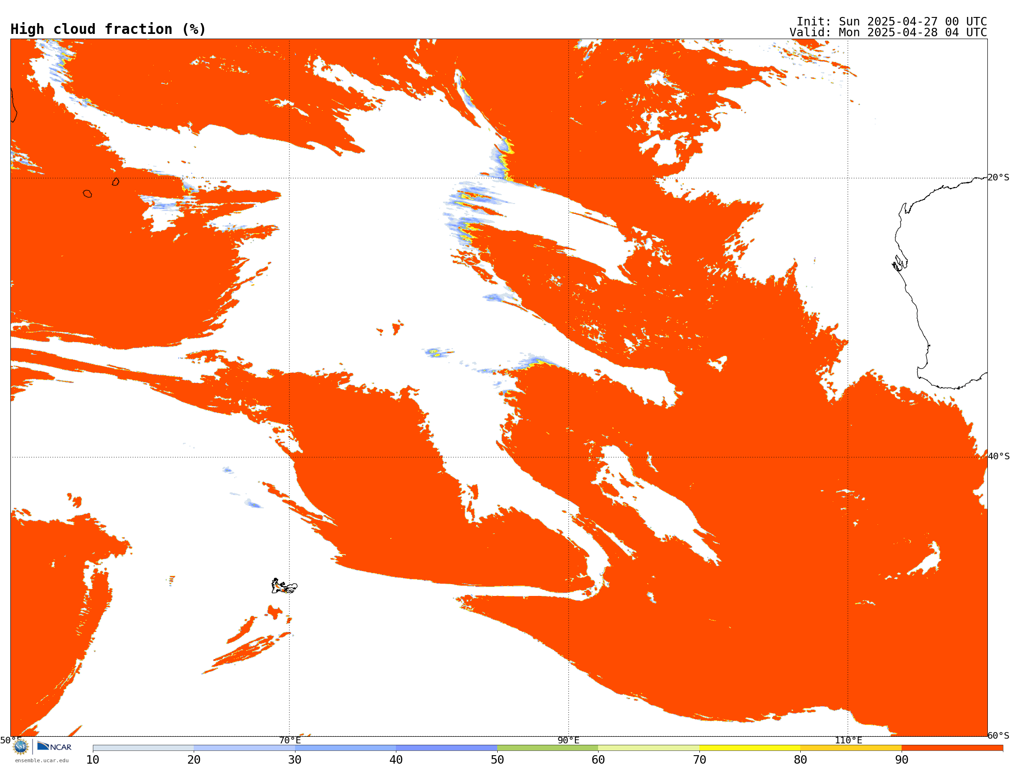
Task: Click the 20°S latitude label
Action: 998,178
